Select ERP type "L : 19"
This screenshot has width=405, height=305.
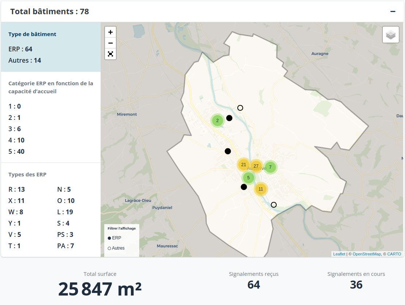[65, 212]
